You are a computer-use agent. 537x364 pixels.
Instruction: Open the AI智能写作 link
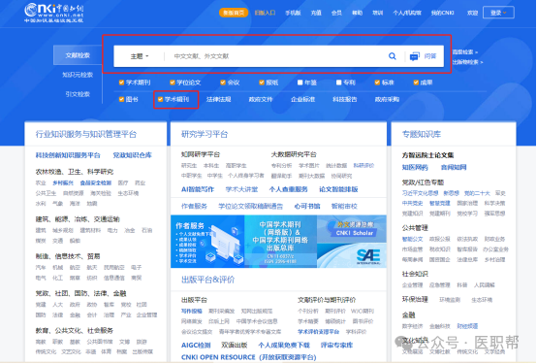click(198, 189)
